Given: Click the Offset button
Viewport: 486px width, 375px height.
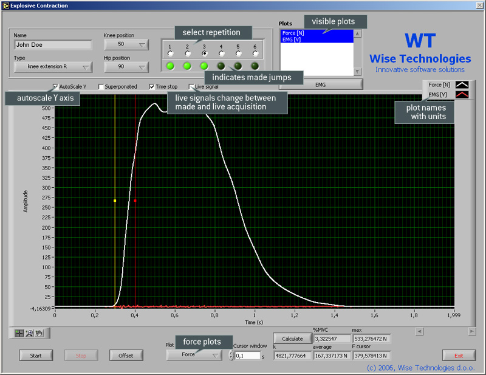Looking at the screenshot, I should pyautogui.click(x=126, y=356).
